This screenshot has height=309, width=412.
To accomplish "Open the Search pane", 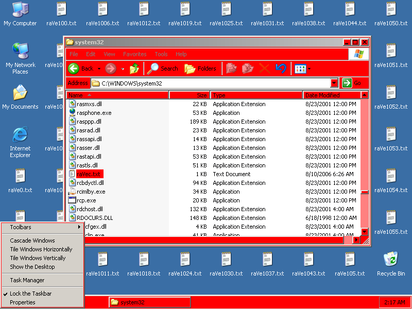I will [162, 68].
